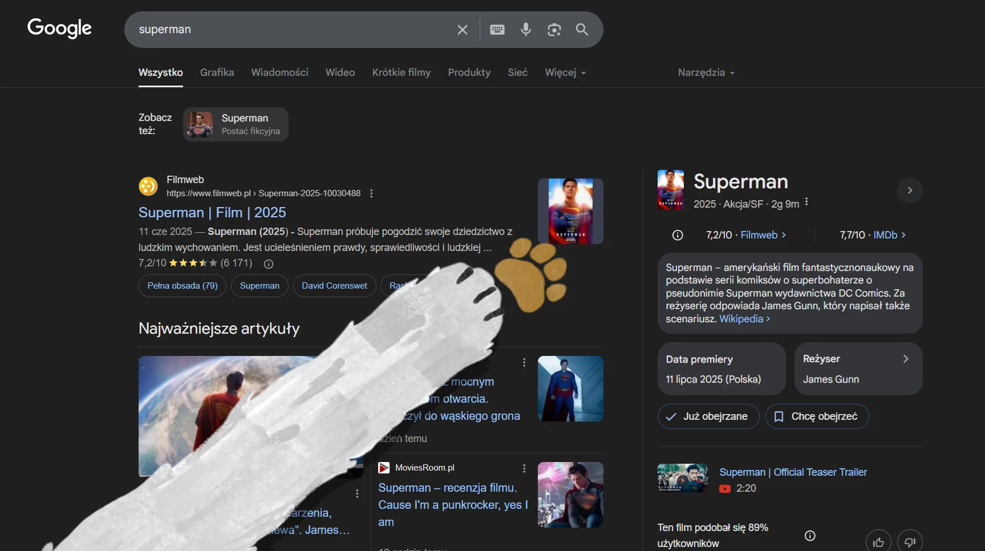
Task: Open the Narzędzia tools dropdown
Action: [x=706, y=72]
